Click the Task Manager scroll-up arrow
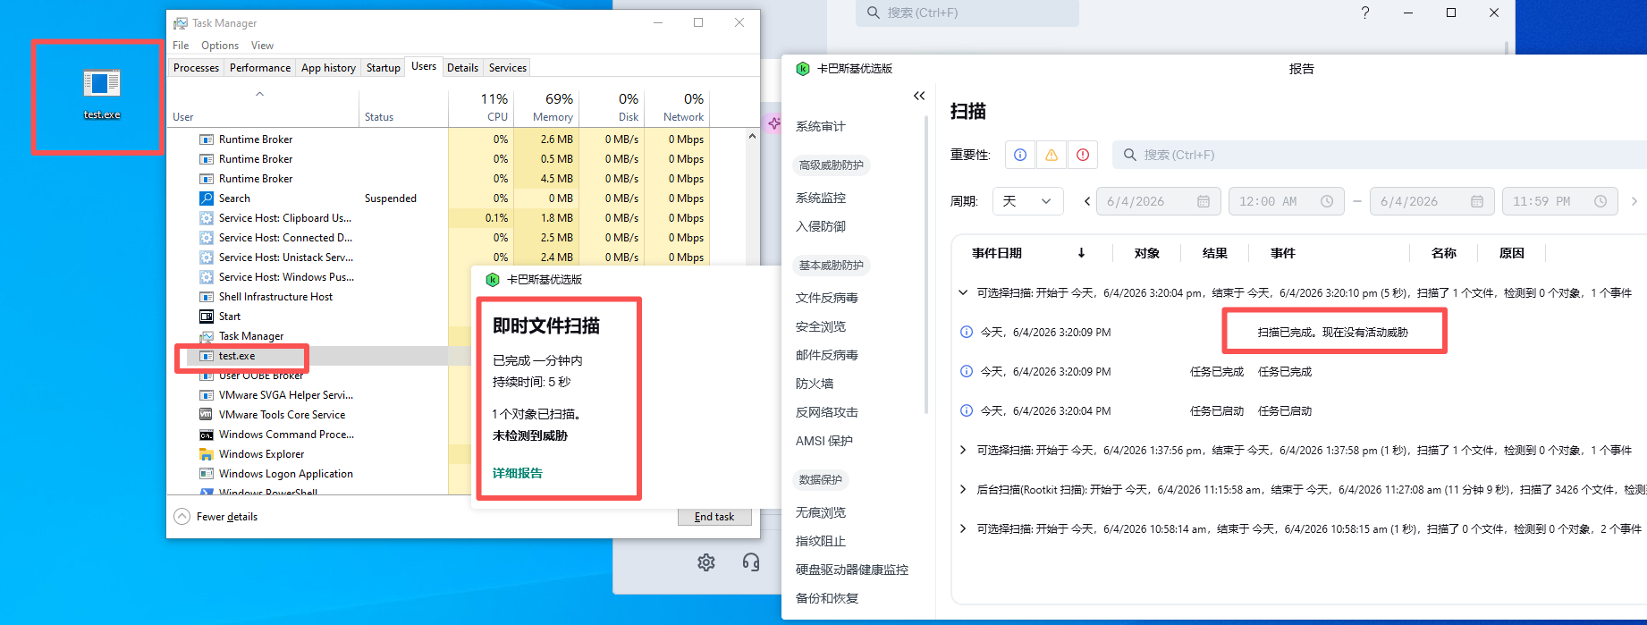Viewport: 1647px width, 625px height. (752, 137)
